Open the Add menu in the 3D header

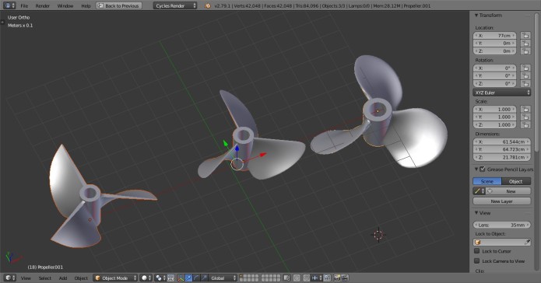[x=63, y=278]
